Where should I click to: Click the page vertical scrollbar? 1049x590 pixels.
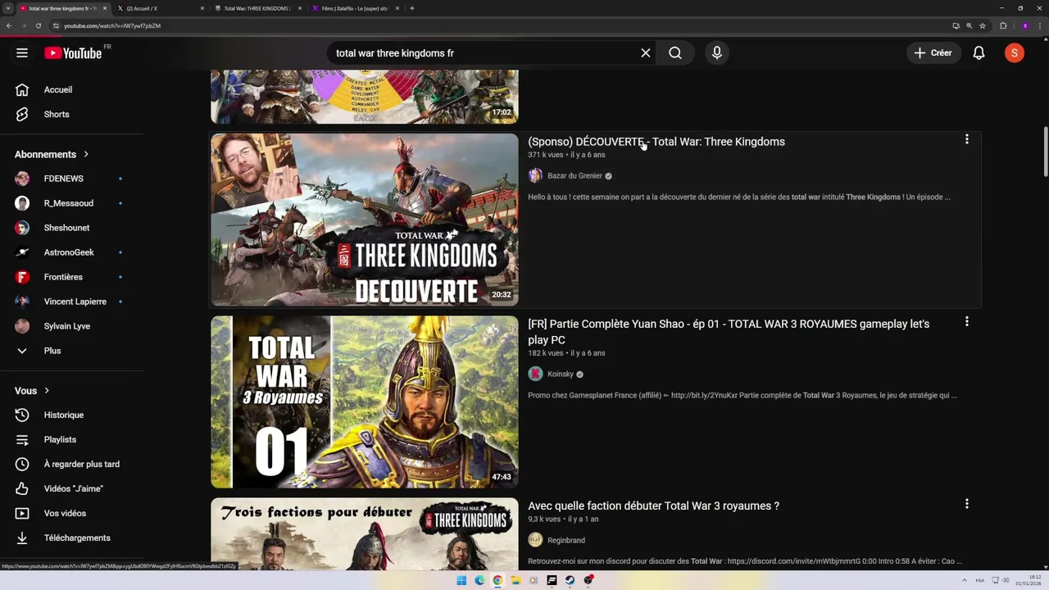pos(1045,151)
